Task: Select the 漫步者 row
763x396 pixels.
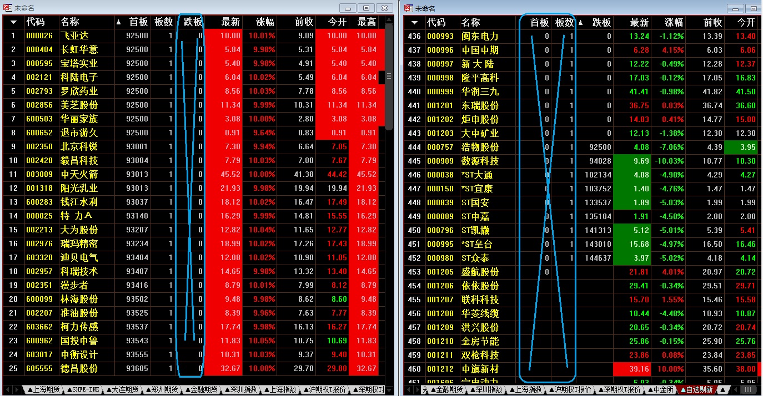Action: coord(194,286)
